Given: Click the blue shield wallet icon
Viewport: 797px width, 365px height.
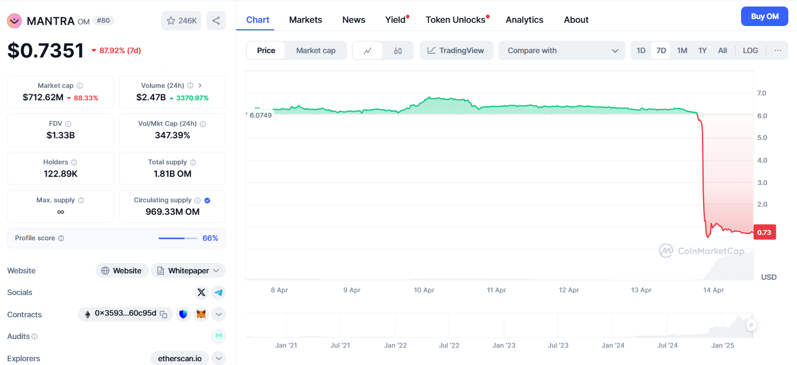Looking at the screenshot, I should (184, 314).
